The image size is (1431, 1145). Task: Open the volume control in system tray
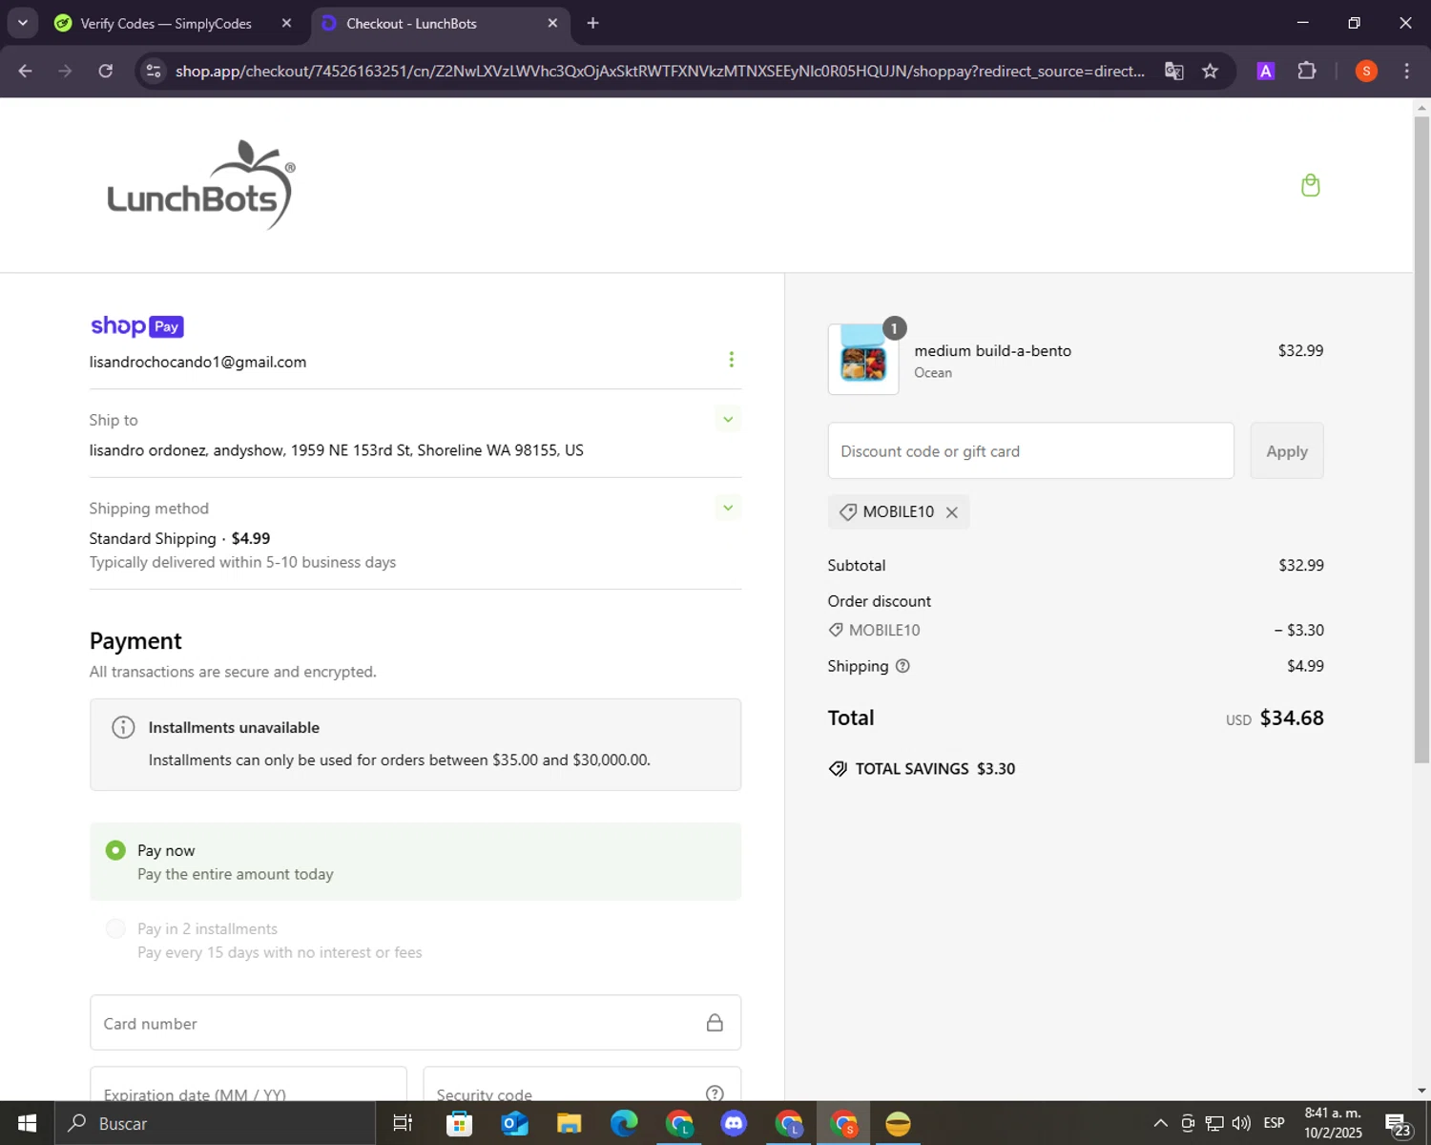pos(1241,1123)
